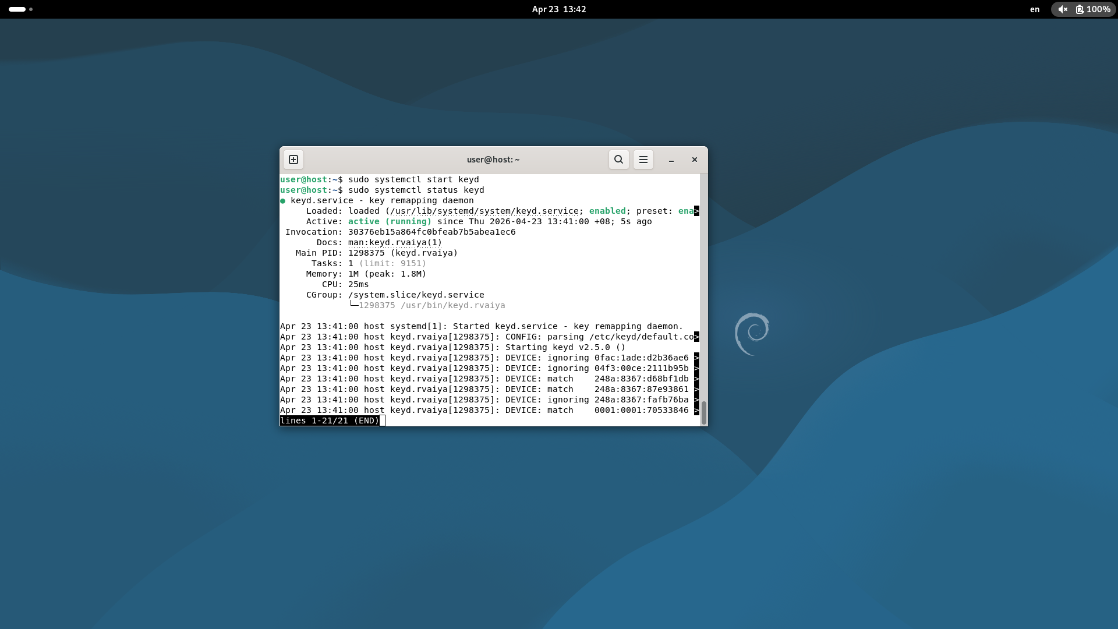Screen dimensions: 1118x629
Task: Click the sudo systemctl start keyd command
Action: coord(413,179)
